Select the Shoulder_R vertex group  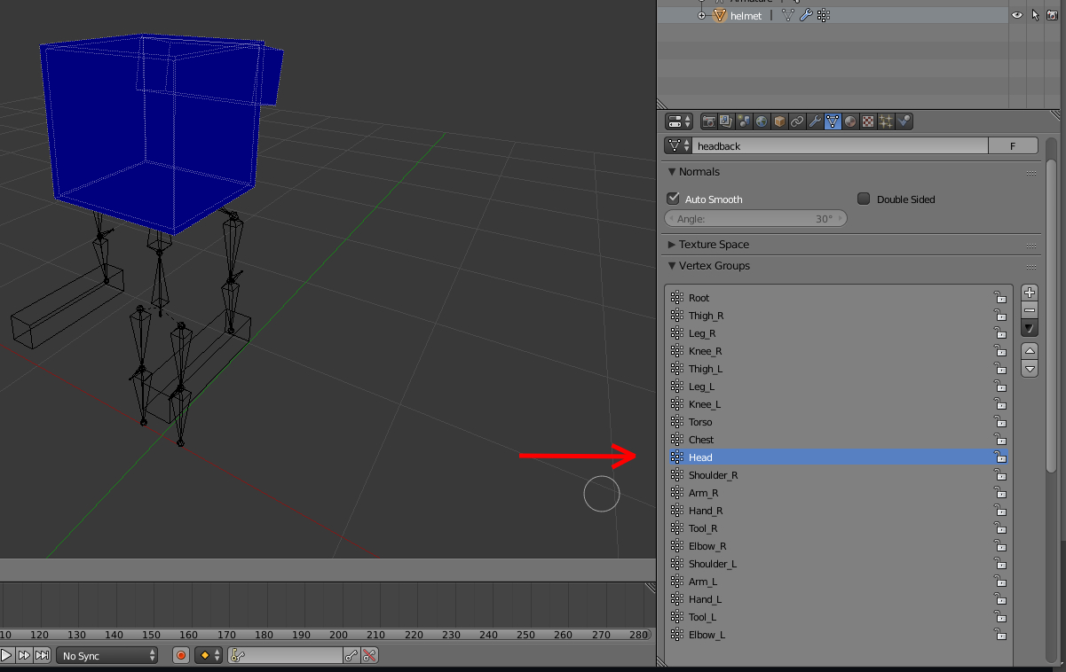(838, 474)
